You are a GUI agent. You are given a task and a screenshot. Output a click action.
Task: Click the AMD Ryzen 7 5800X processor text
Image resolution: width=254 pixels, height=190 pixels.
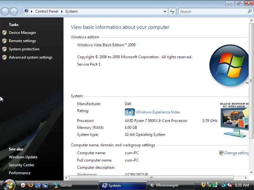point(156,121)
